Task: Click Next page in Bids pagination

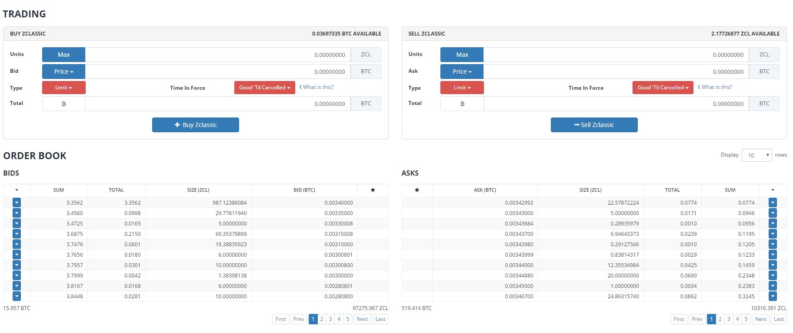Action: 363,319
